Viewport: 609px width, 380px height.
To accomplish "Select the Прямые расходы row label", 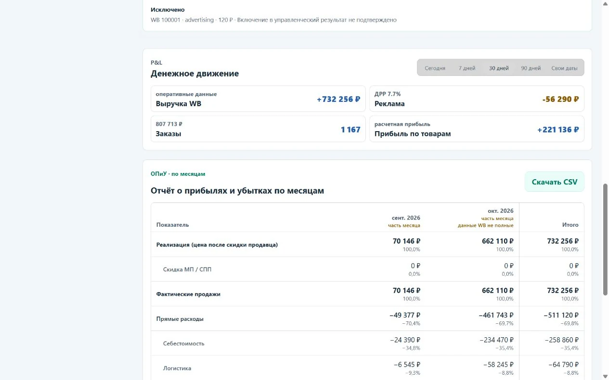I will [180, 319].
